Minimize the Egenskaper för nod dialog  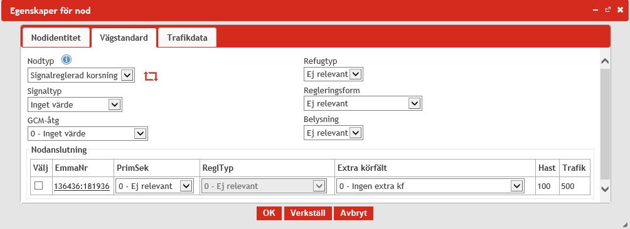coord(595,9)
